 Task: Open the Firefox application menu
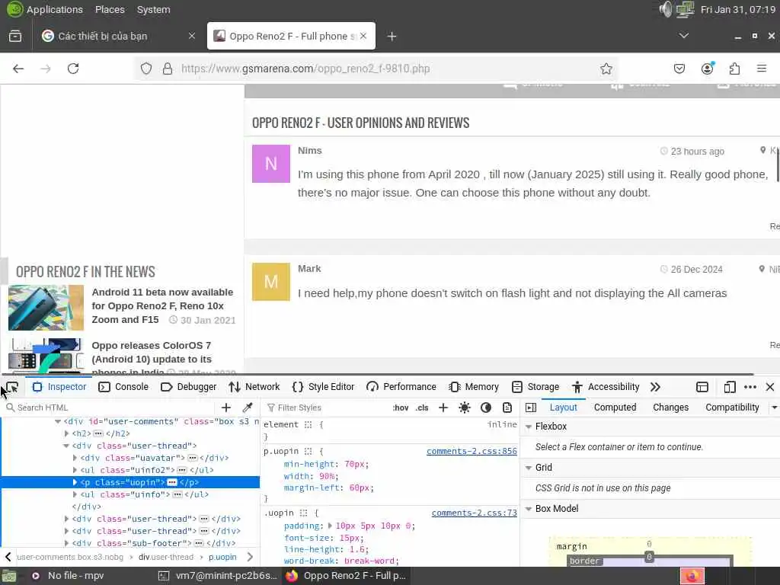(x=762, y=69)
